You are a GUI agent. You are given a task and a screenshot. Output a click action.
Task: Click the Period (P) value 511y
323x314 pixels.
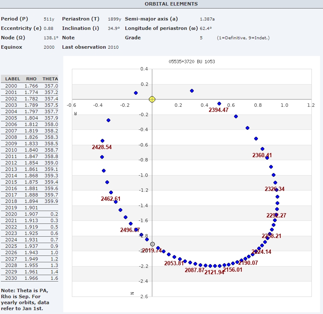click(x=48, y=19)
